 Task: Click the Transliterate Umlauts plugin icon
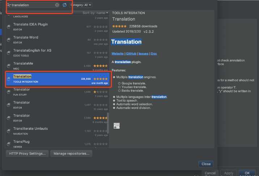coord(9,131)
